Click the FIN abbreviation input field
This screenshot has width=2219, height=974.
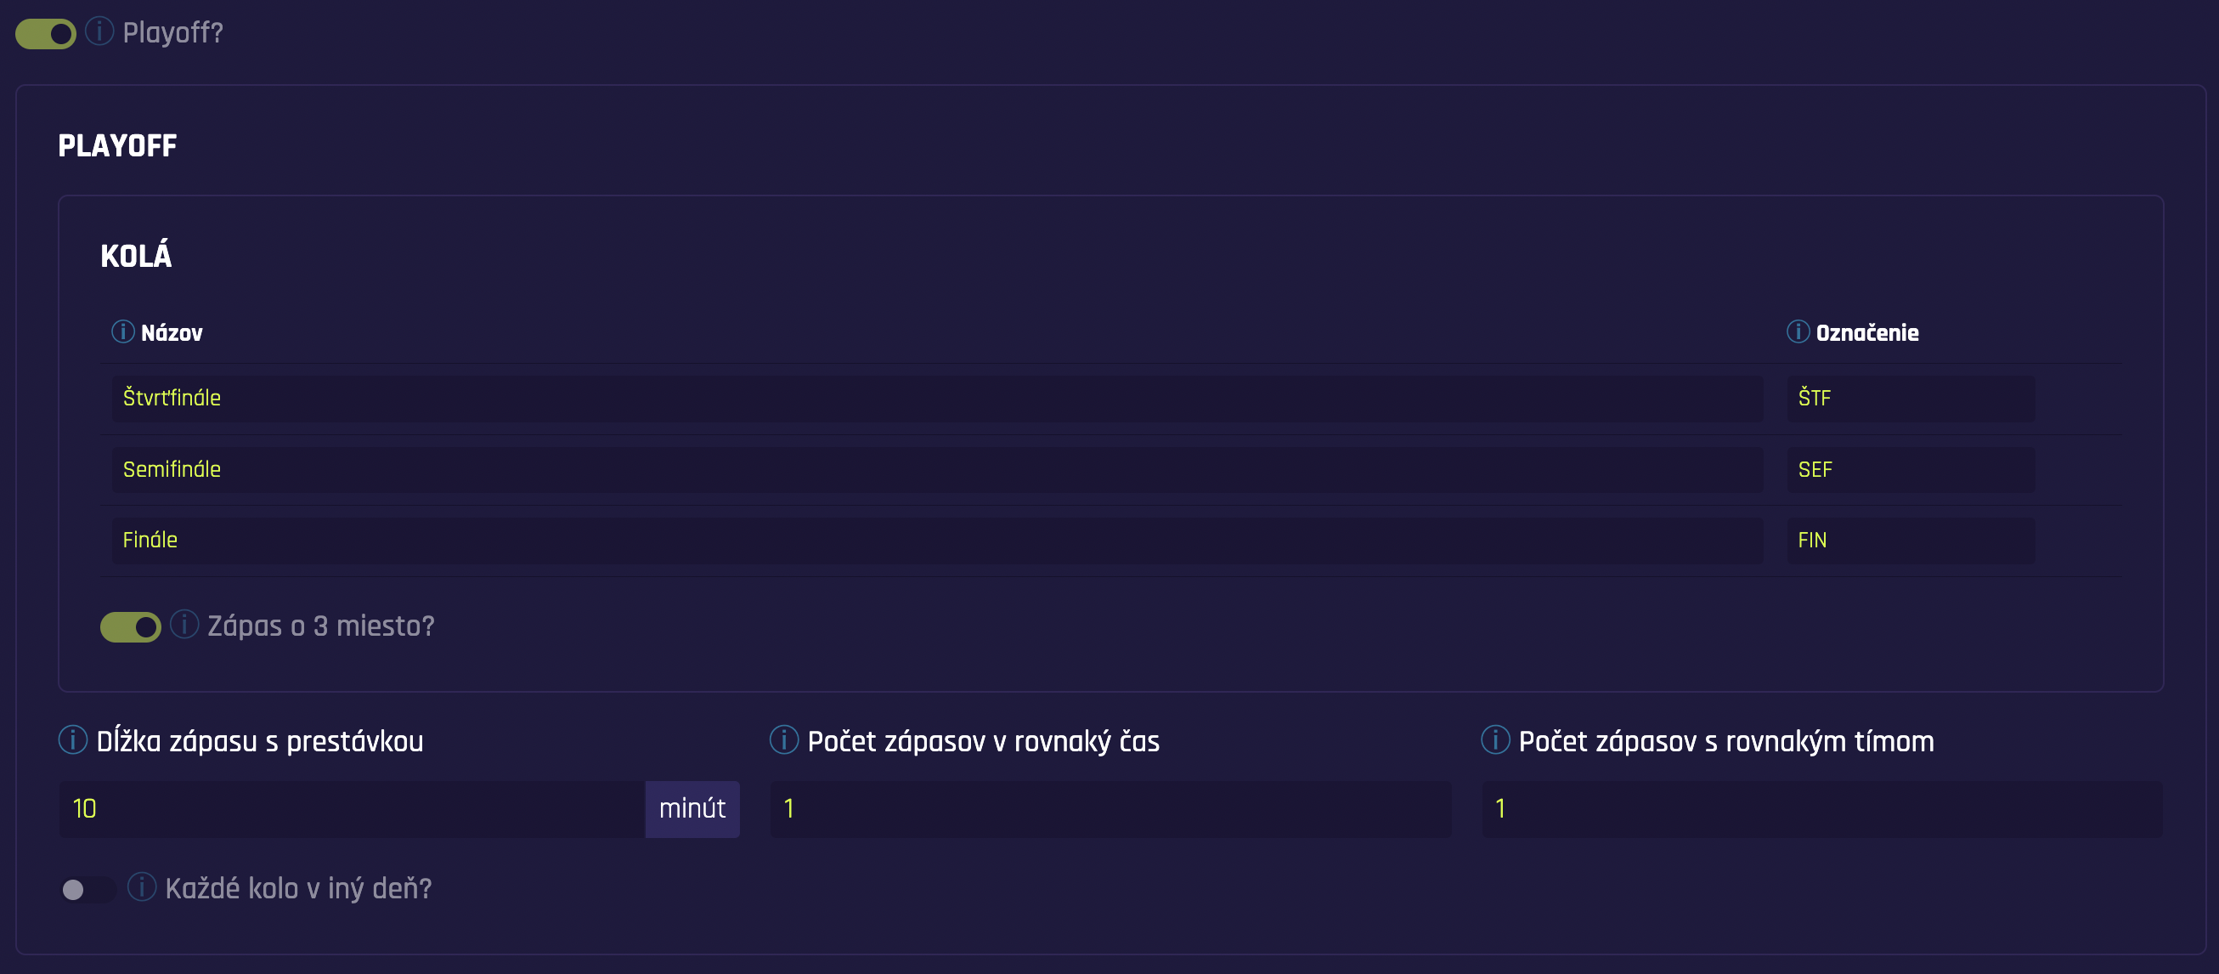tap(1910, 541)
